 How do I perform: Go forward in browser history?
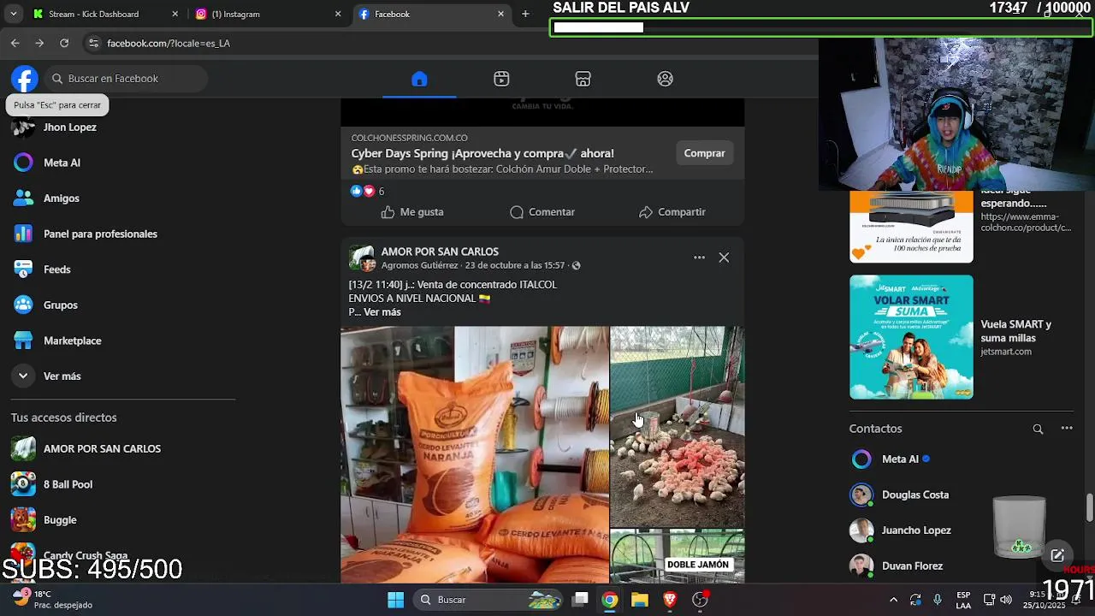coord(39,43)
